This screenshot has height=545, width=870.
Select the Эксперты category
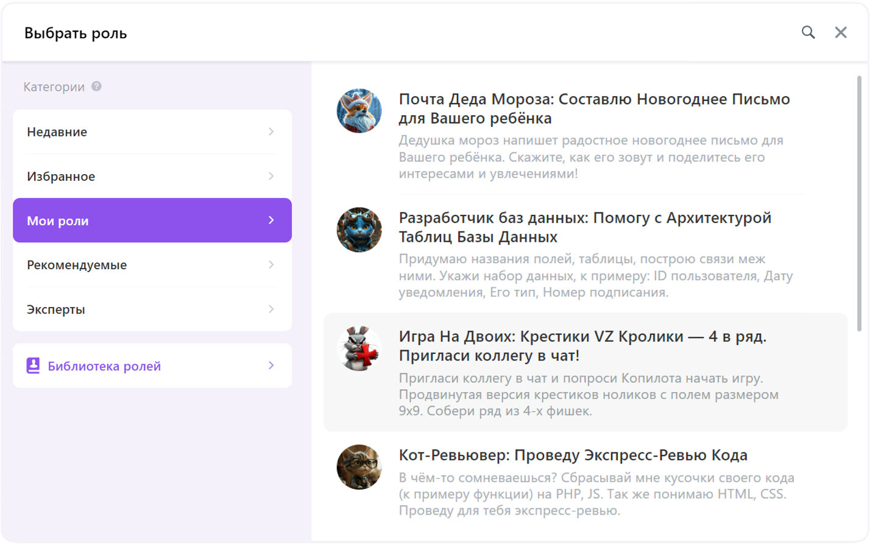pyautogui.click(x=56, y=309)
